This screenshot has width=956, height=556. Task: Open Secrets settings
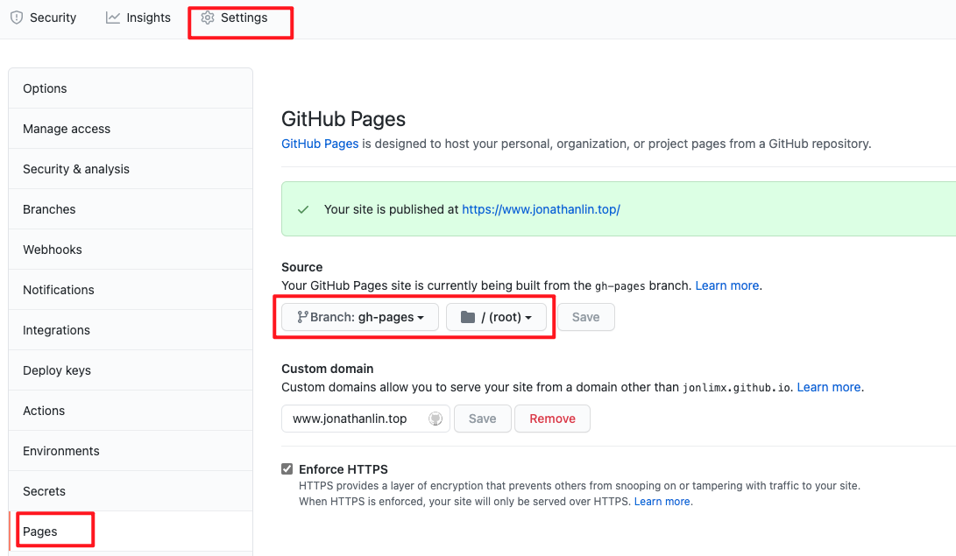point(131,491)
